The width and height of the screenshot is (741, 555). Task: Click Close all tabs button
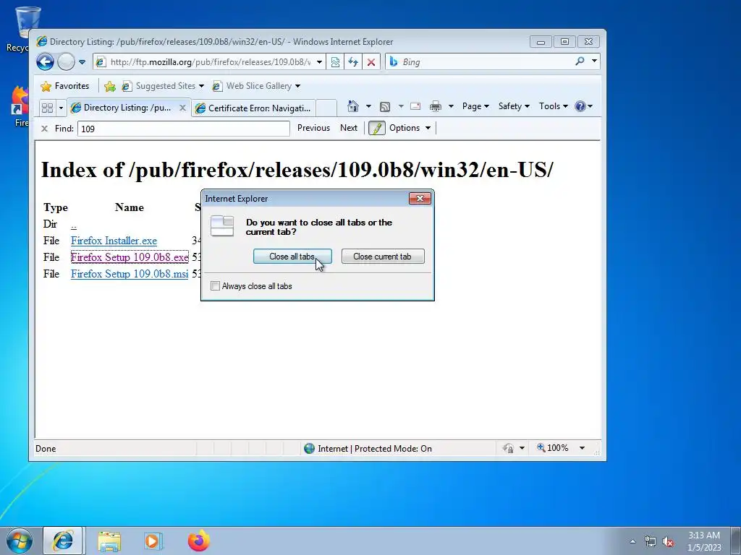click(x=292, y=257)
